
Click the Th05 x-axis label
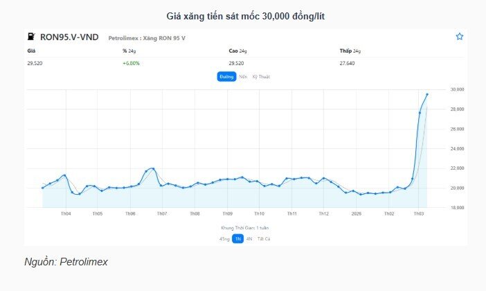(98, 213)
